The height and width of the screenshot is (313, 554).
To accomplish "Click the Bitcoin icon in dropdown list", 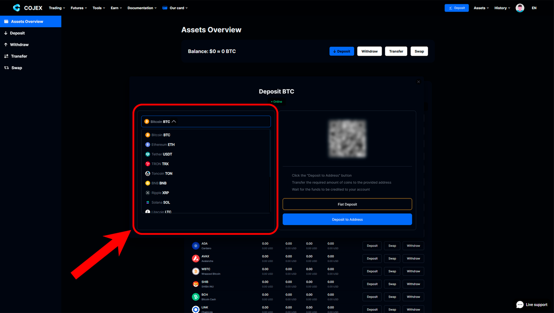I will pyautogui.click(x=148, y=135).
